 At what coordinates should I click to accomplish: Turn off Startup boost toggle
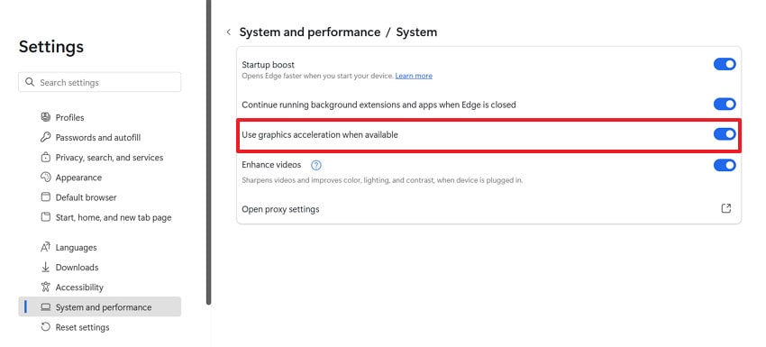725,65
